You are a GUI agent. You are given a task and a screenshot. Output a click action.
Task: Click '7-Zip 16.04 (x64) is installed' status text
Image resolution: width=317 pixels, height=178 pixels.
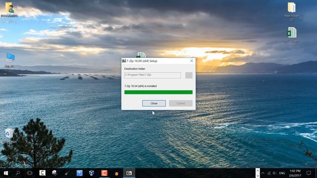coord(141,86)
